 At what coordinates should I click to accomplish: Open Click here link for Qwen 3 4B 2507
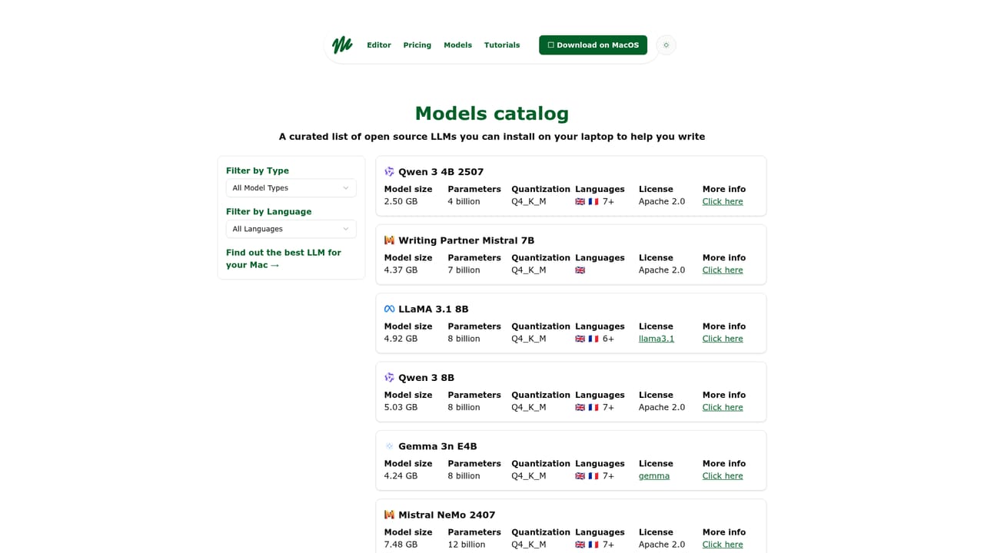pos(723,202)
